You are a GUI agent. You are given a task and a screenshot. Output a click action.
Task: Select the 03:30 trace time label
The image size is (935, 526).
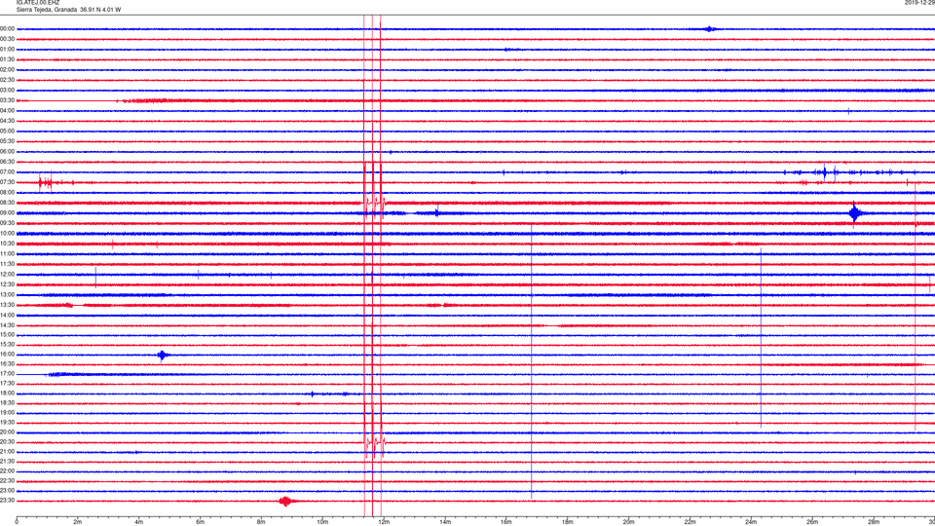pos(7,100)
